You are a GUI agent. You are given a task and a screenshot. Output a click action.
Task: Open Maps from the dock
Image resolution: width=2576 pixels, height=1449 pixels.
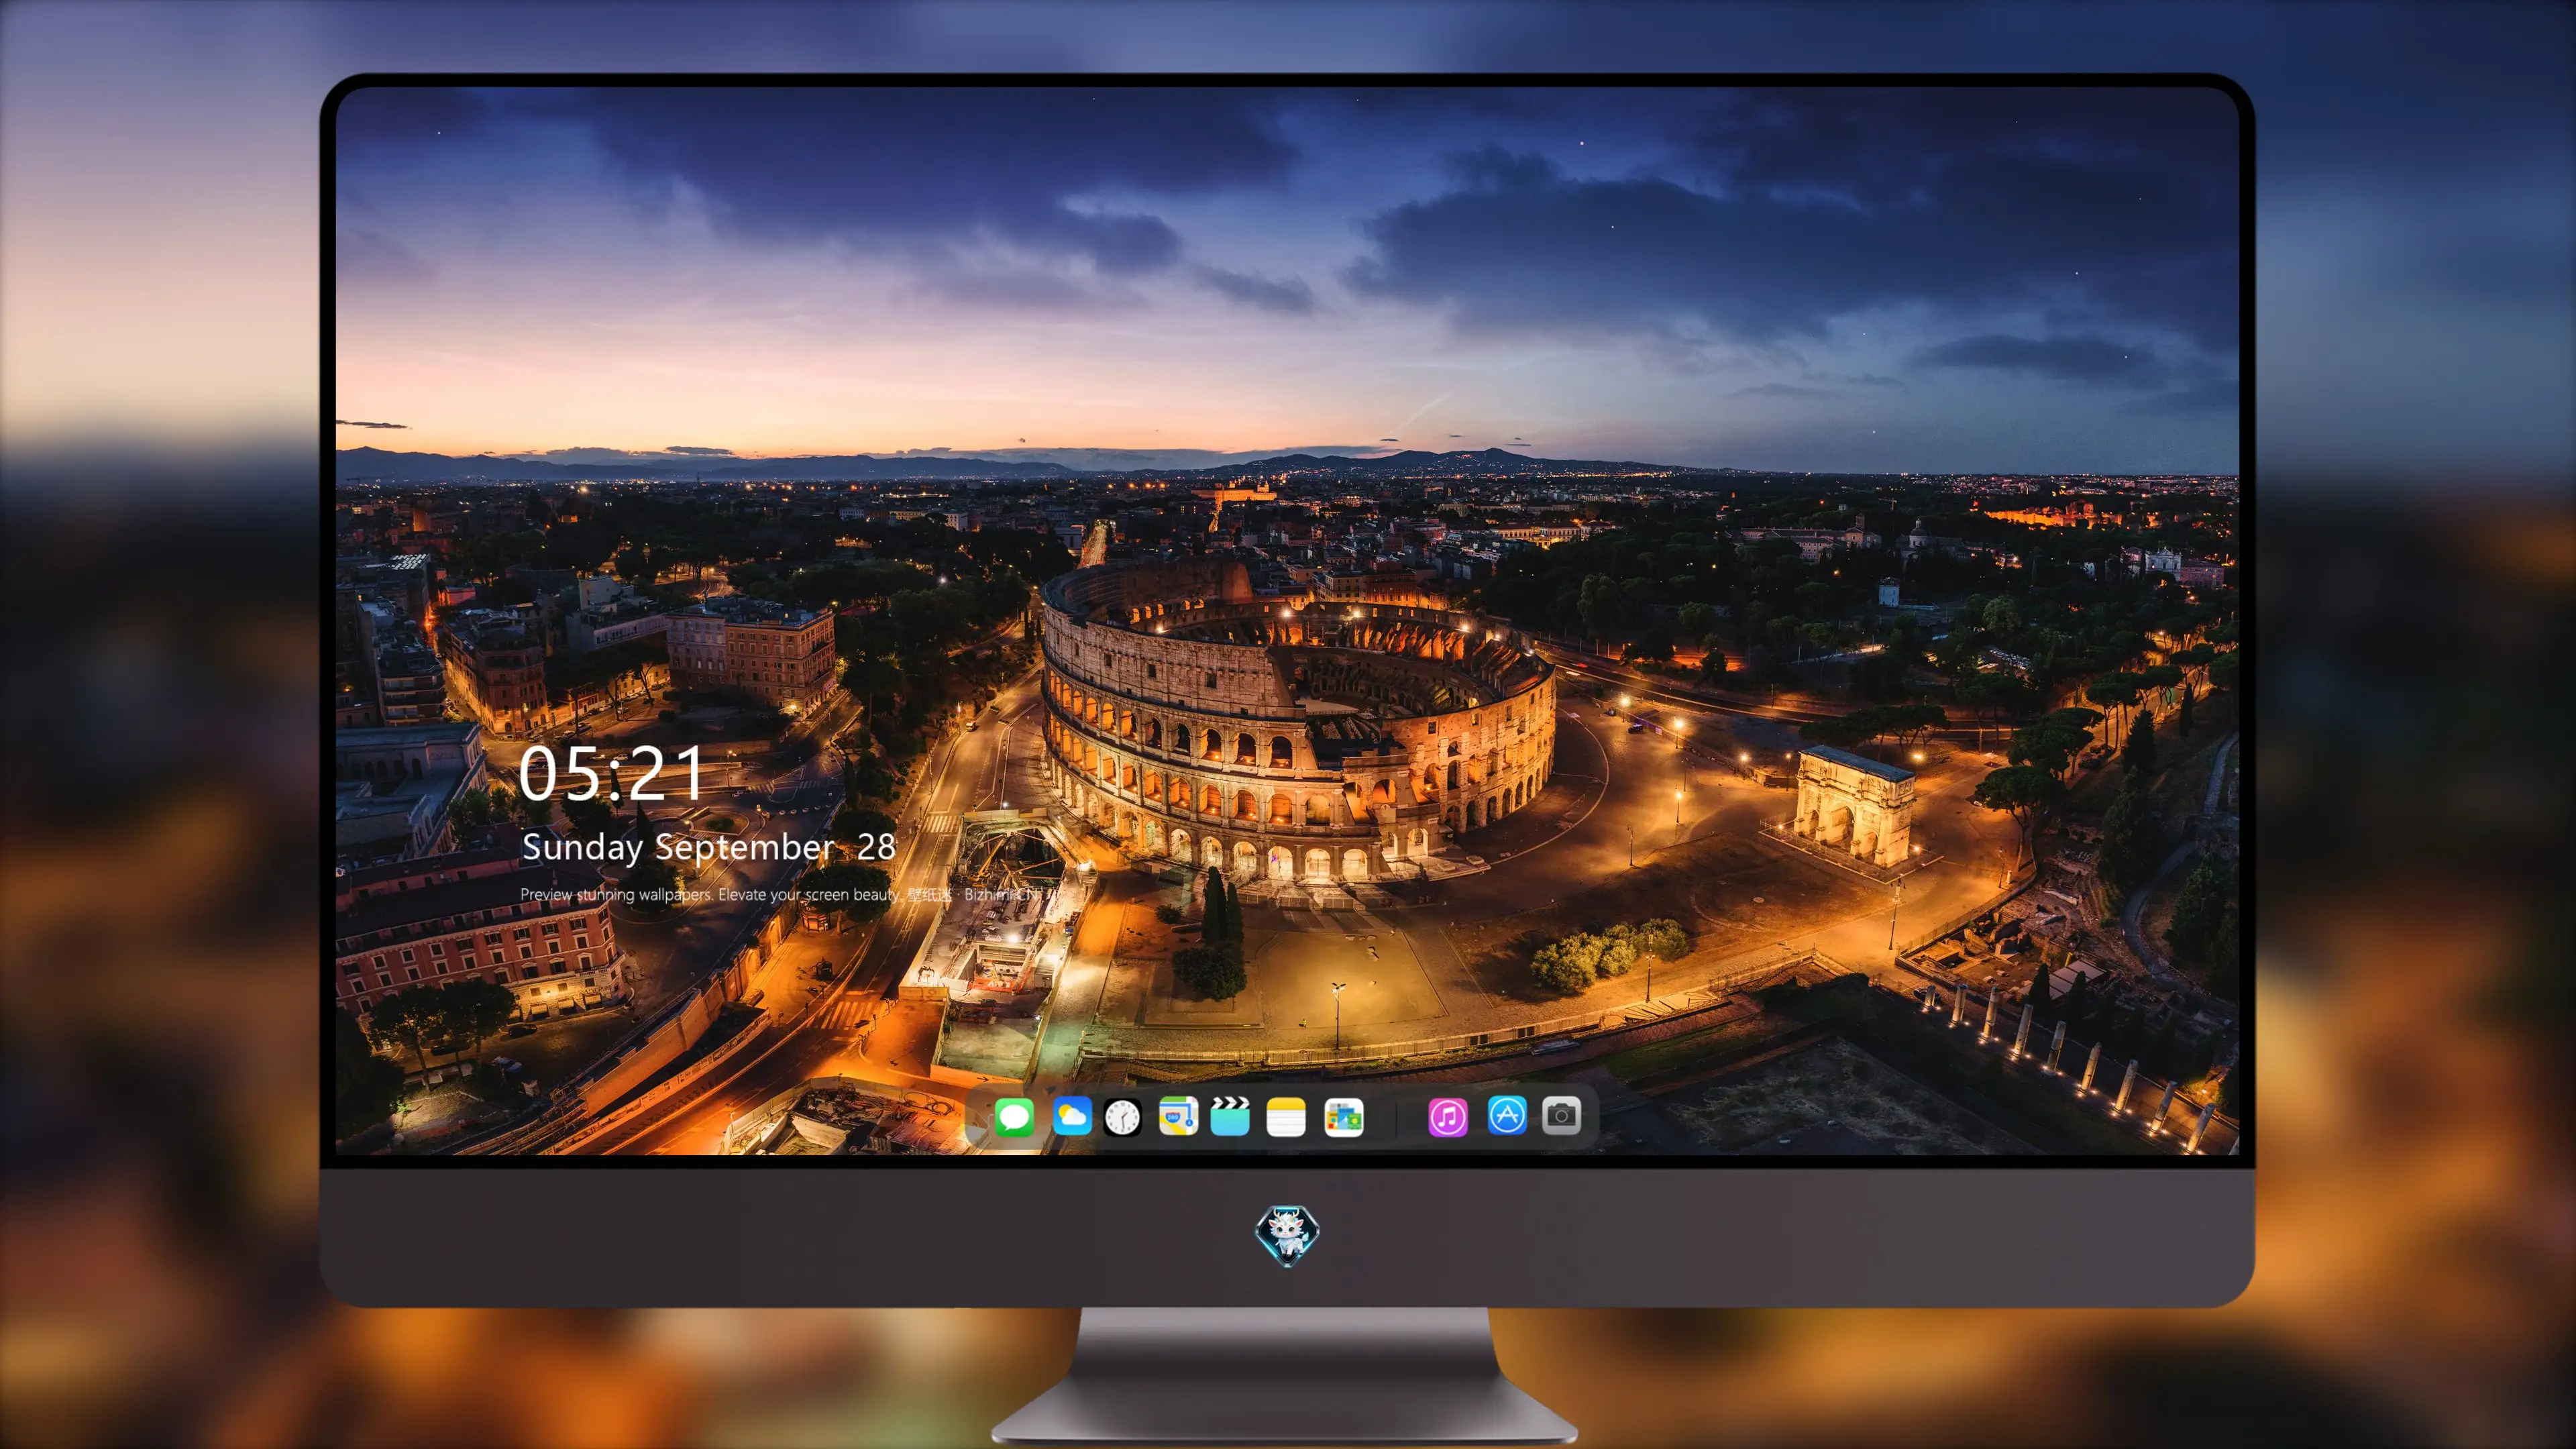pos(1178,1116)
